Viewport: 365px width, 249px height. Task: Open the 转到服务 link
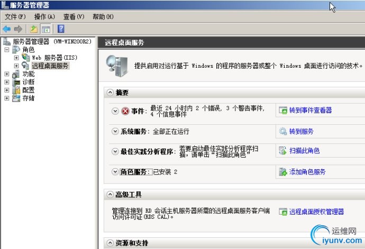[x=301, y=131]
